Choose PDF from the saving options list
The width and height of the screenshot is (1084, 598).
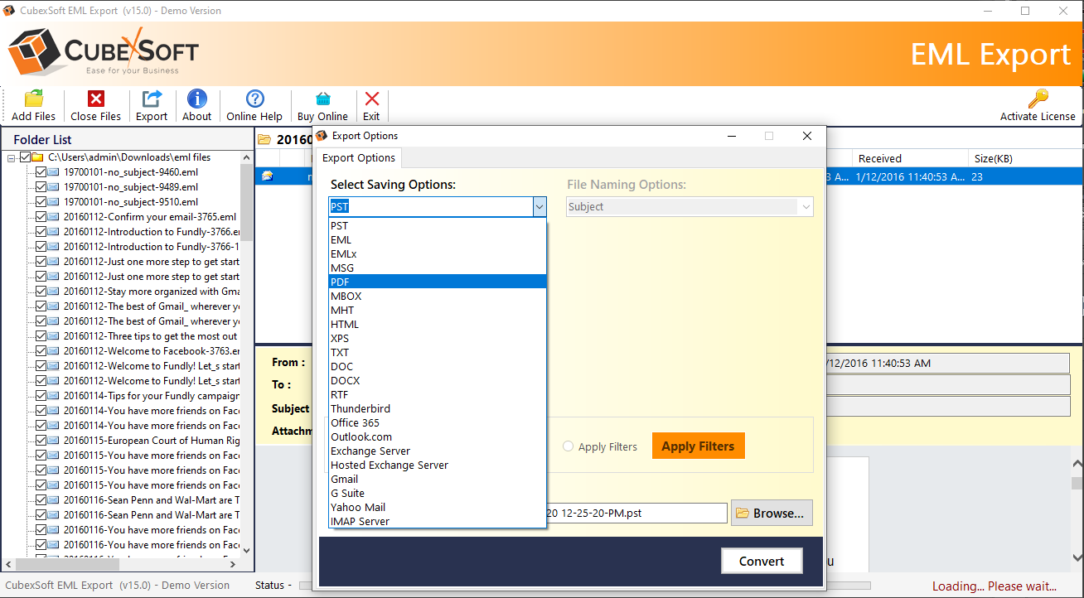(438, 282)
